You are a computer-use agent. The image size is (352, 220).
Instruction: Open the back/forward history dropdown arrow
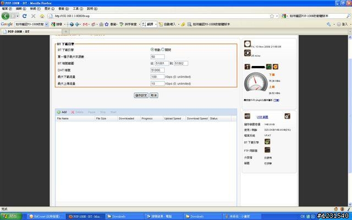tap(18, 16)
